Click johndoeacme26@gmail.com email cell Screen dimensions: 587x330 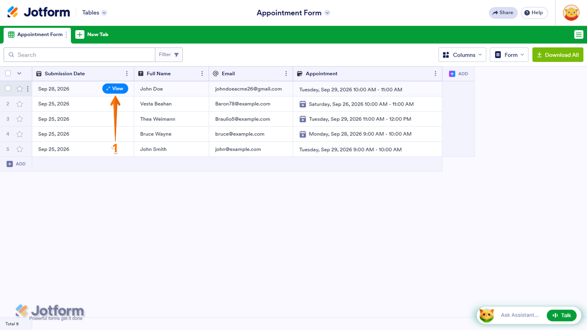251,89
